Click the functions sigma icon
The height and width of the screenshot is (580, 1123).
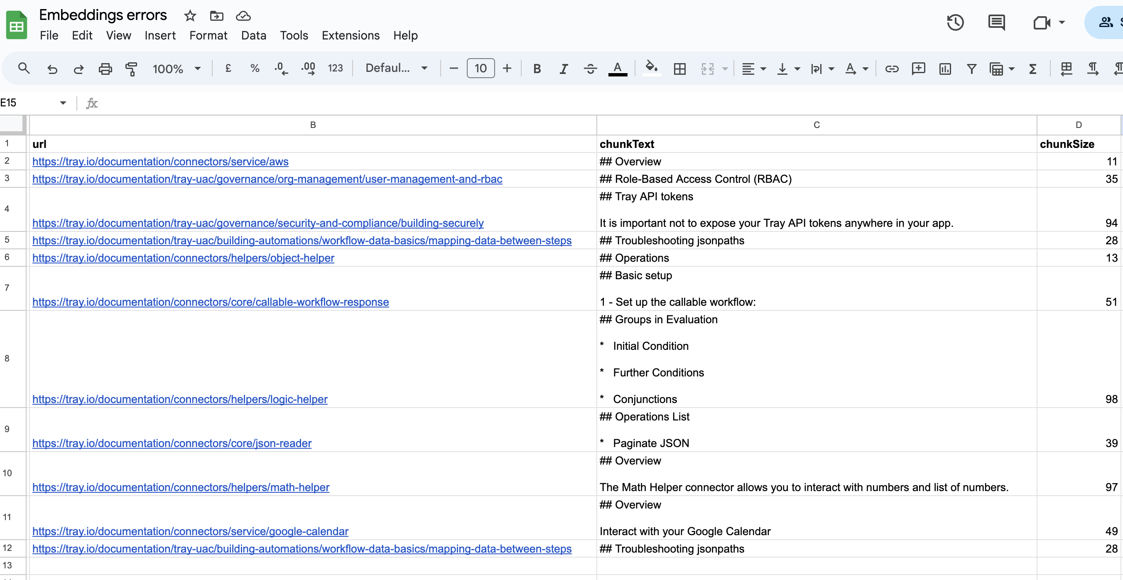1032,69
